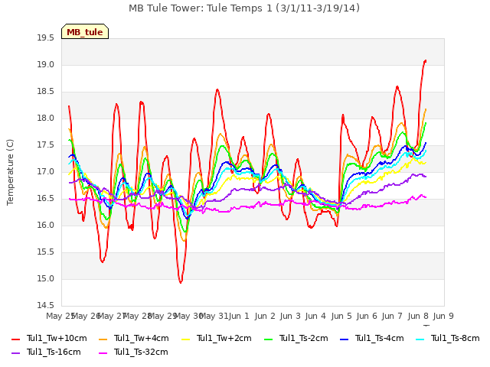The width and height of the screenshot is (490, 367).
Task: Click the magenta Tul1_Ts-32cm legend swatch
Action: (x=103, y=353)
